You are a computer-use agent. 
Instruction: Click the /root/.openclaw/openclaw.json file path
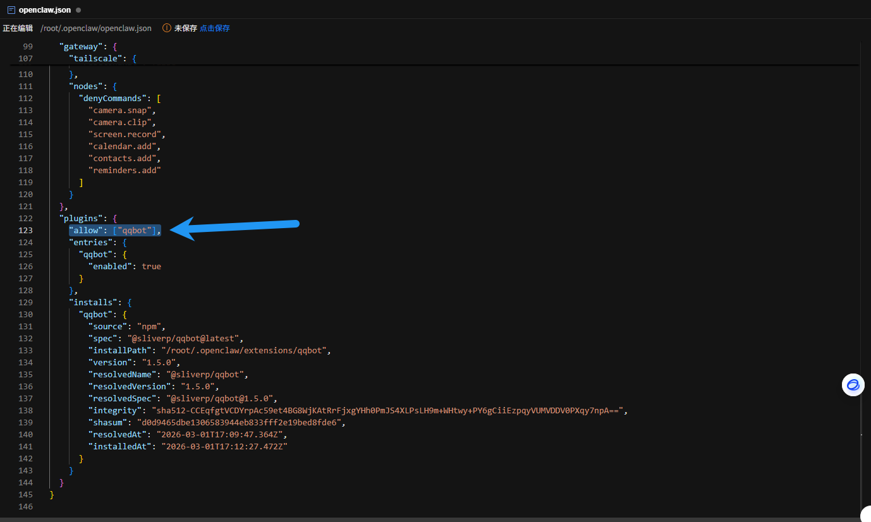(x=95, y=28)
